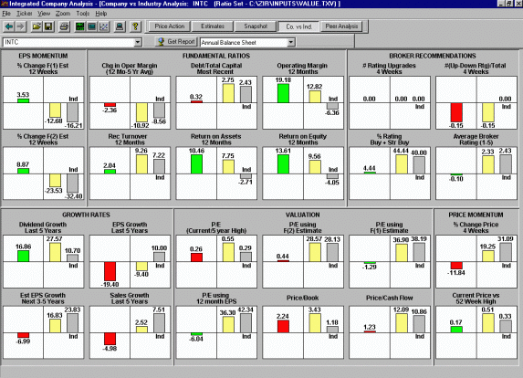
Task: Click the Chg in Oper Margin chart label
Action: coord(130,68)
